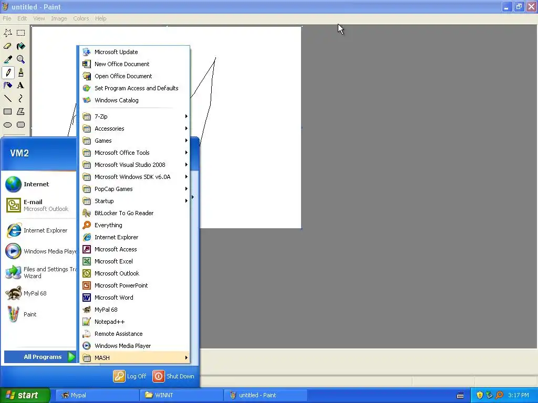Screen dimensions: 538x403
Task: Expand the Startup folder
Action: (x=135, y=201)
